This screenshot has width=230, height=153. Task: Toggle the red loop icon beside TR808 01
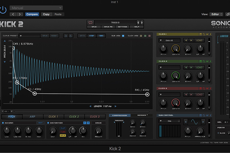(90, 23)
